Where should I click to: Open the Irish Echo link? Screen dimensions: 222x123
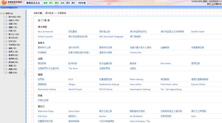[x=42, y=116]
